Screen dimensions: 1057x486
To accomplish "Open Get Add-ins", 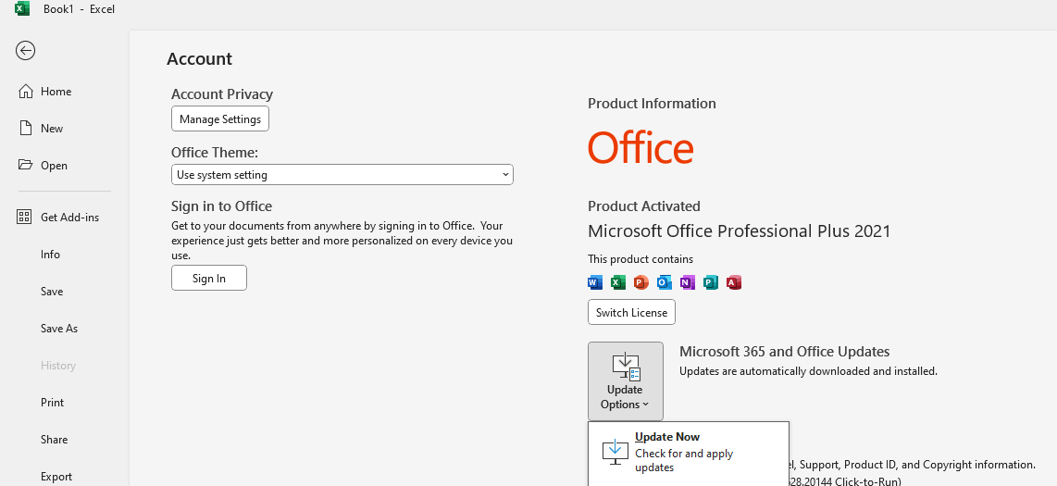I will click(69, 218).
